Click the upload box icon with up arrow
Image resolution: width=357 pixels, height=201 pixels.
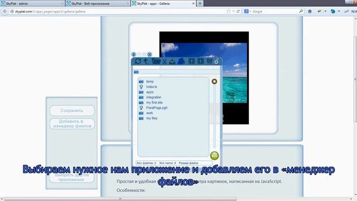click(192, 61)
